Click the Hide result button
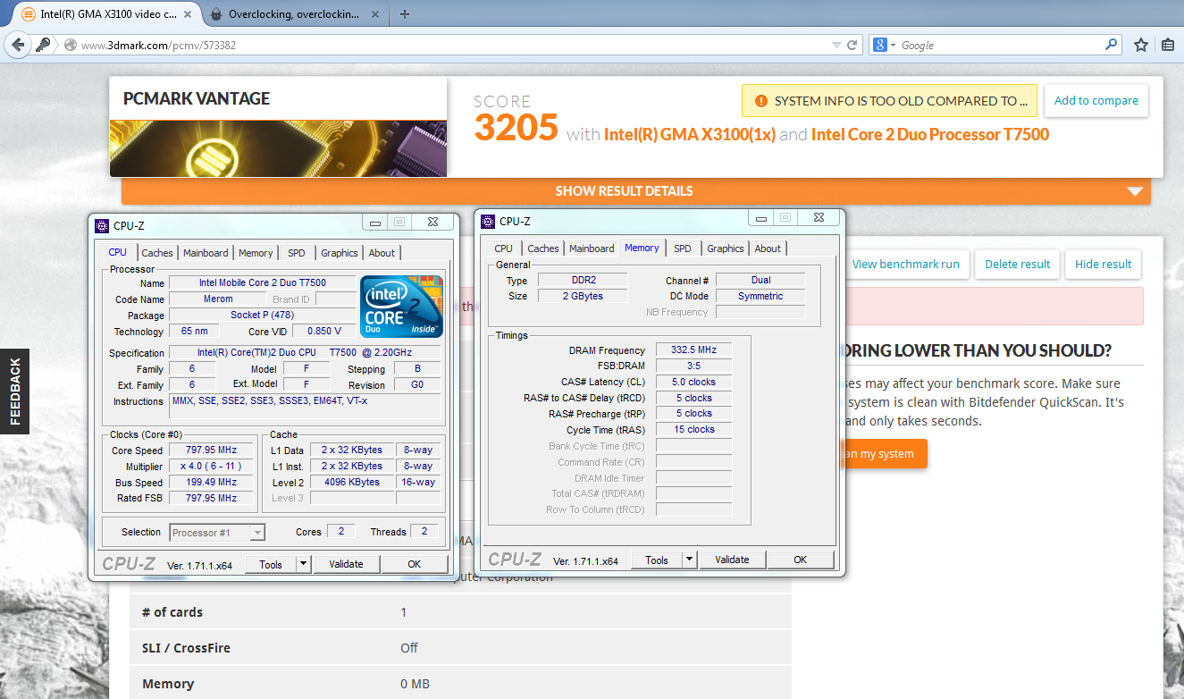Image resolution: width=1184 pixels, height=699 pixels. 1104,264
